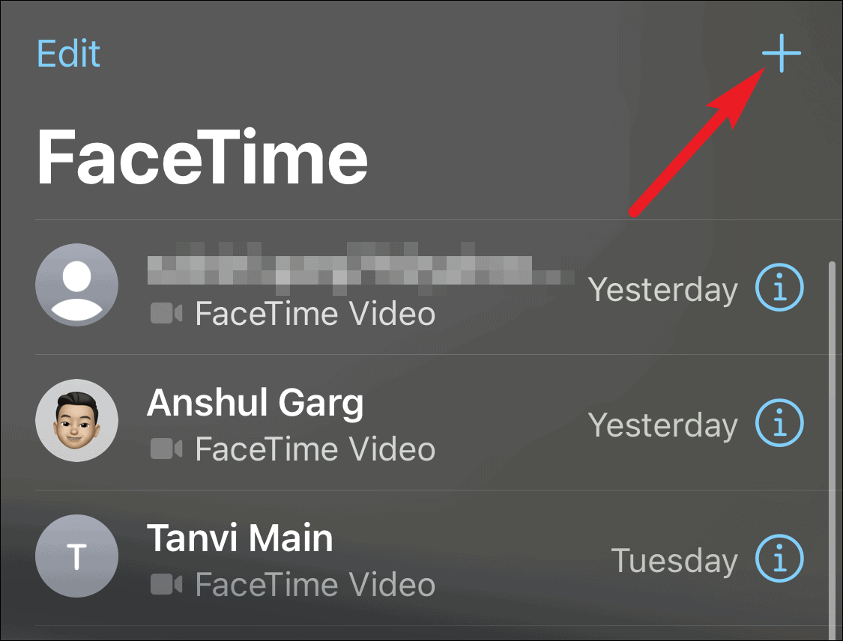The height and width of the screenshot is (641, 843).
Task: Click FaceTime Video label under Anshul Garg
Action: [x=315, y=449]
